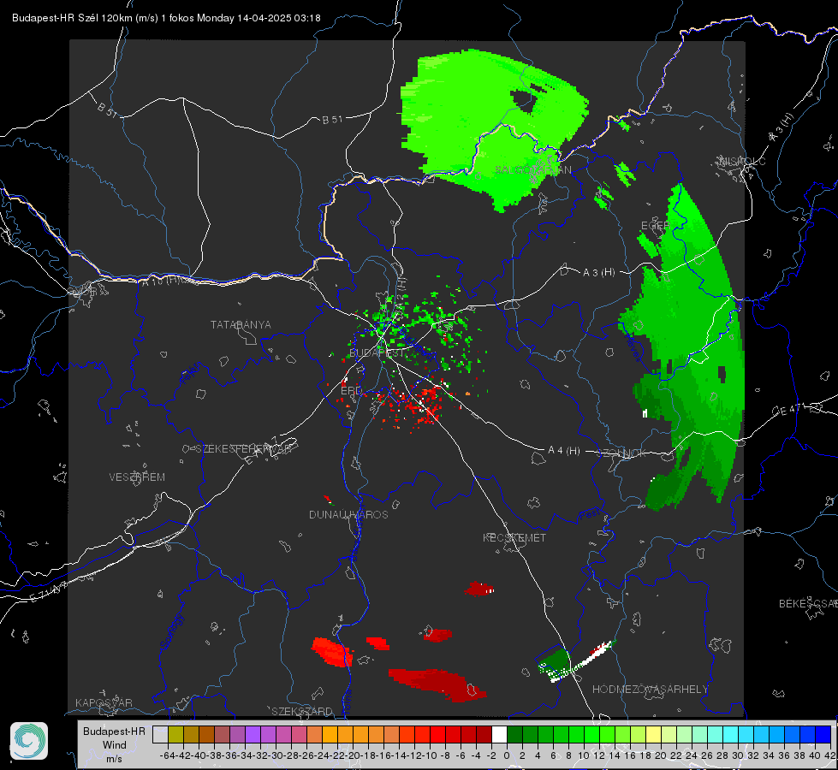Click the HÓDMEZŐVÁSÁRHELY city label
Screen dimensions: 838x770
[650, 690]
